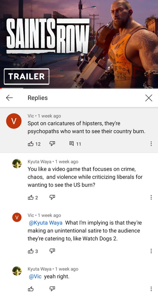The image size is (158, 295).
Task: Open options menu on Kyuta Waya's first reply
Action: [151, 197]
